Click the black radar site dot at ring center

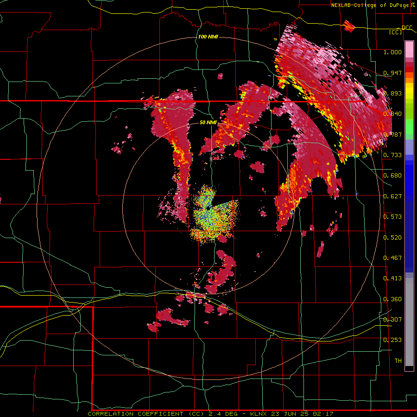pos(208,208)
